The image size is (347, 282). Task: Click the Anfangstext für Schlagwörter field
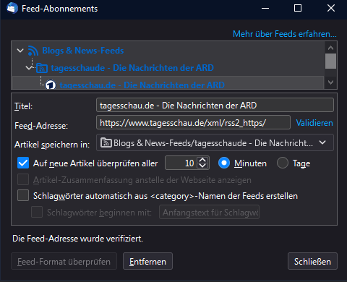pyautogui.click(x=209, y=212)
